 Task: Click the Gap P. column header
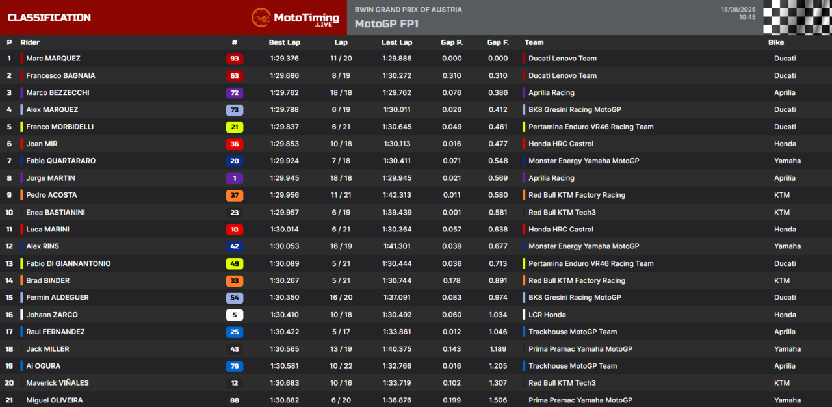(x=452, y=42)
